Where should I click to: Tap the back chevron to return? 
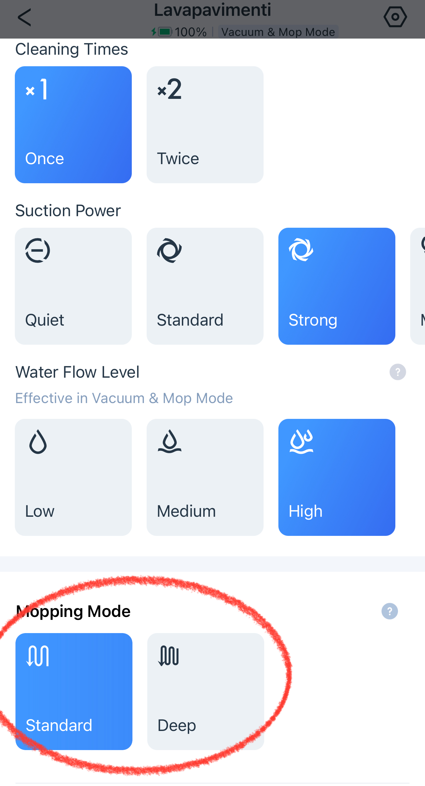click(24, 17)
